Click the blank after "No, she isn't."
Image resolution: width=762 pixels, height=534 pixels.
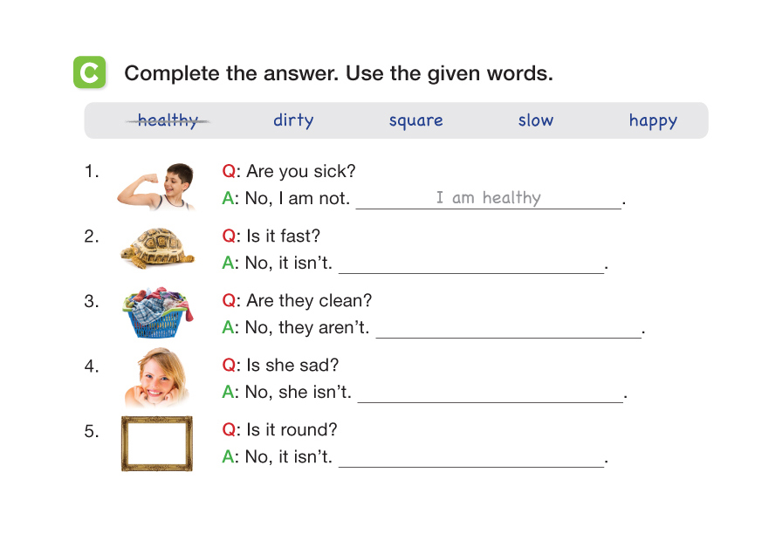[491, 393]
